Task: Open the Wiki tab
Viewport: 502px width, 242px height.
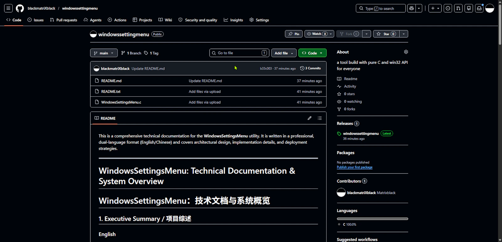Action: [165, 20]
